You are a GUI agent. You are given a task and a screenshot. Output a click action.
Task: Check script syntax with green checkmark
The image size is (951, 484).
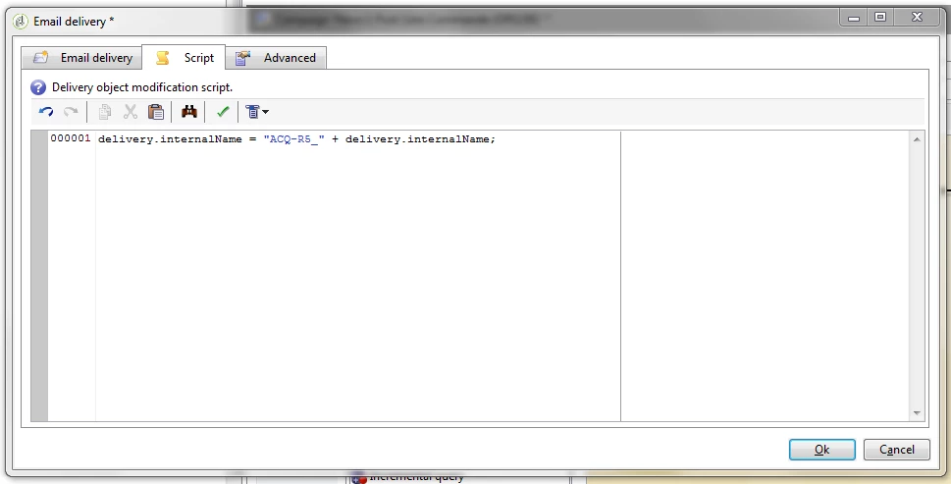223,112
